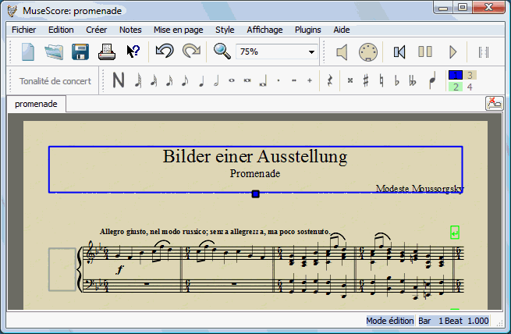This screenshot has height=334, width=511.
Task: Toggle the speaker sound icon
Action: (342, 52)
